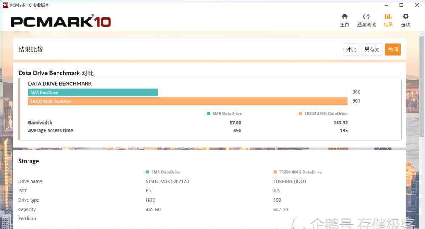425x229 pixels.
Task: Click the orange TR200 legend swatch in benchmark
Action: click(x=300, y=113)
